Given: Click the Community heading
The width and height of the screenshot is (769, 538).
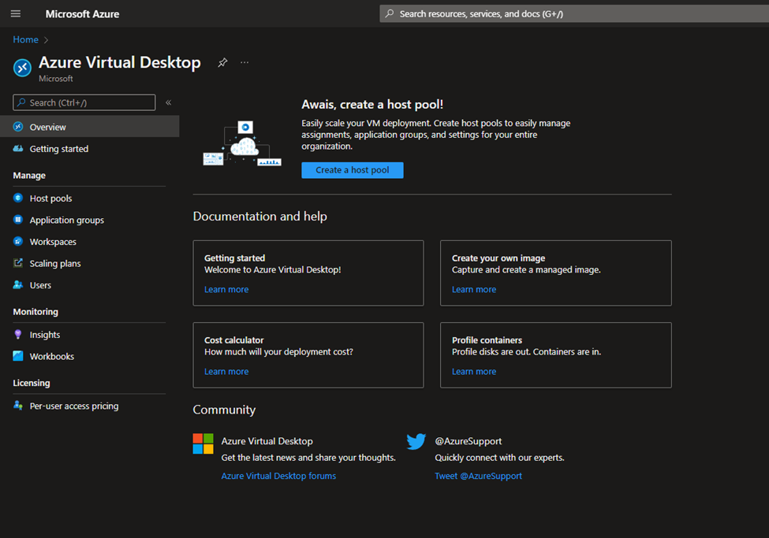Looking at the screenshot, I should click(224, 410).
